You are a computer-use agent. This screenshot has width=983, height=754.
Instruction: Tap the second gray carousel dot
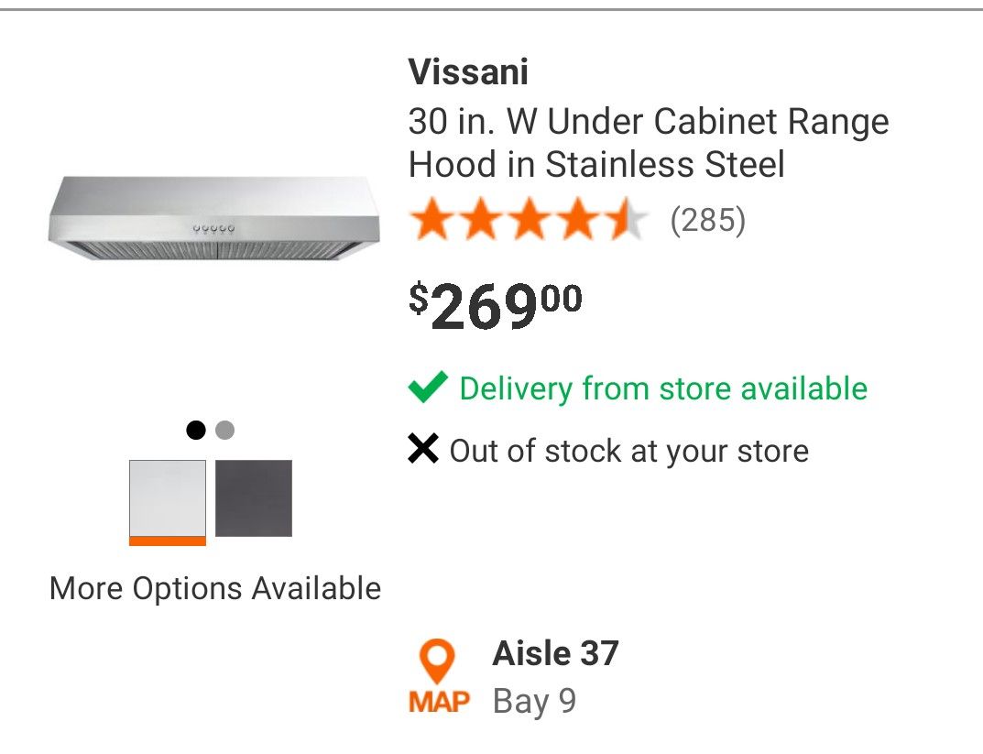(225, 430)
